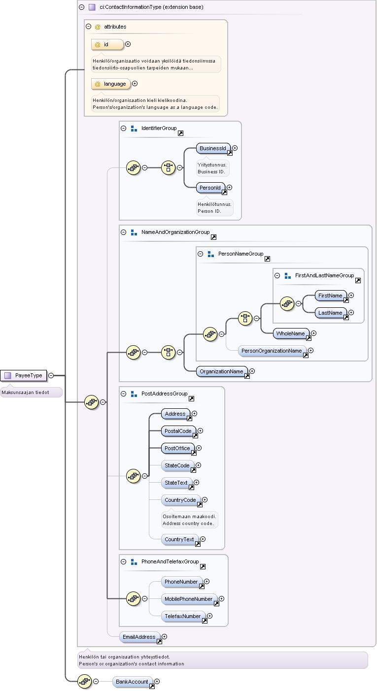Collapse the PhoneAndTelefaxGroup box
Image resolution: width=377 pixels, height=691 pixels.
point(123,561)
